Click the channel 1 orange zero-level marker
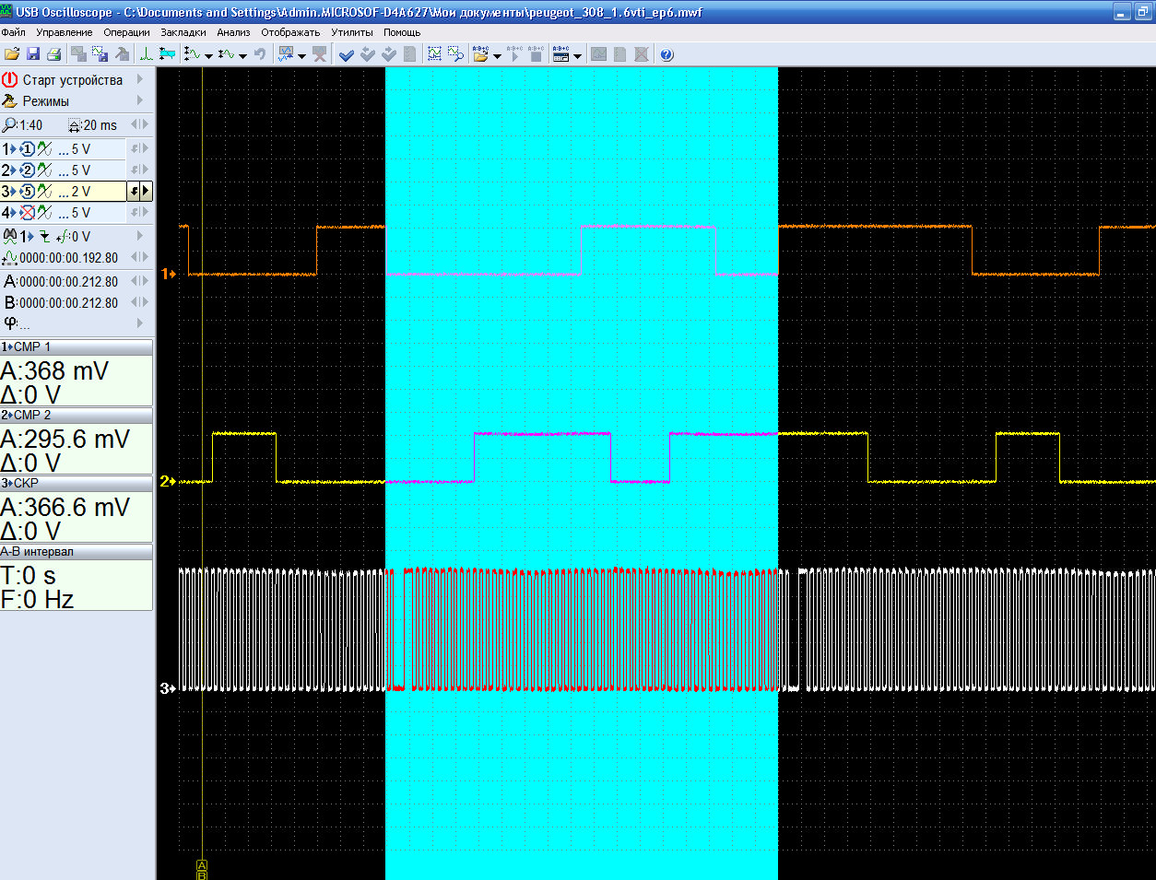The width and height of the screenshot is (1156, 880). 168,274
